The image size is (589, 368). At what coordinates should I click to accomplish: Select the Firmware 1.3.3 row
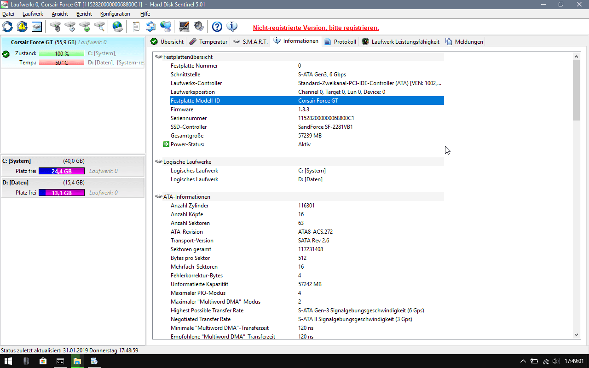coord(307,109)
